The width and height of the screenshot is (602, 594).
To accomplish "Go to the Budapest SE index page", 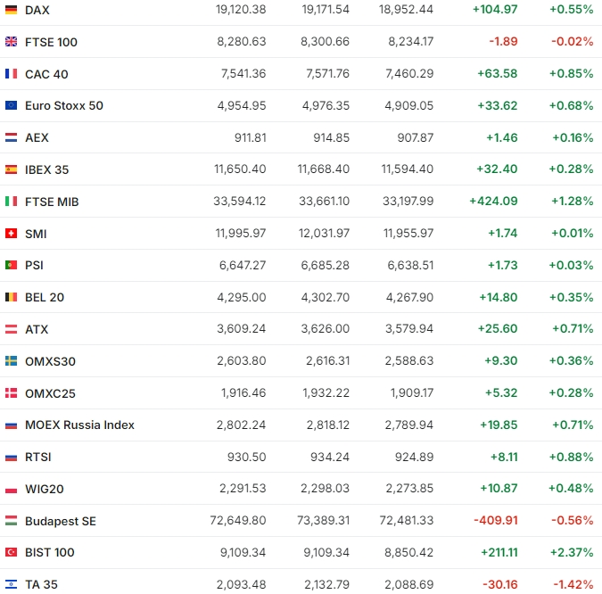I will 60,521.
